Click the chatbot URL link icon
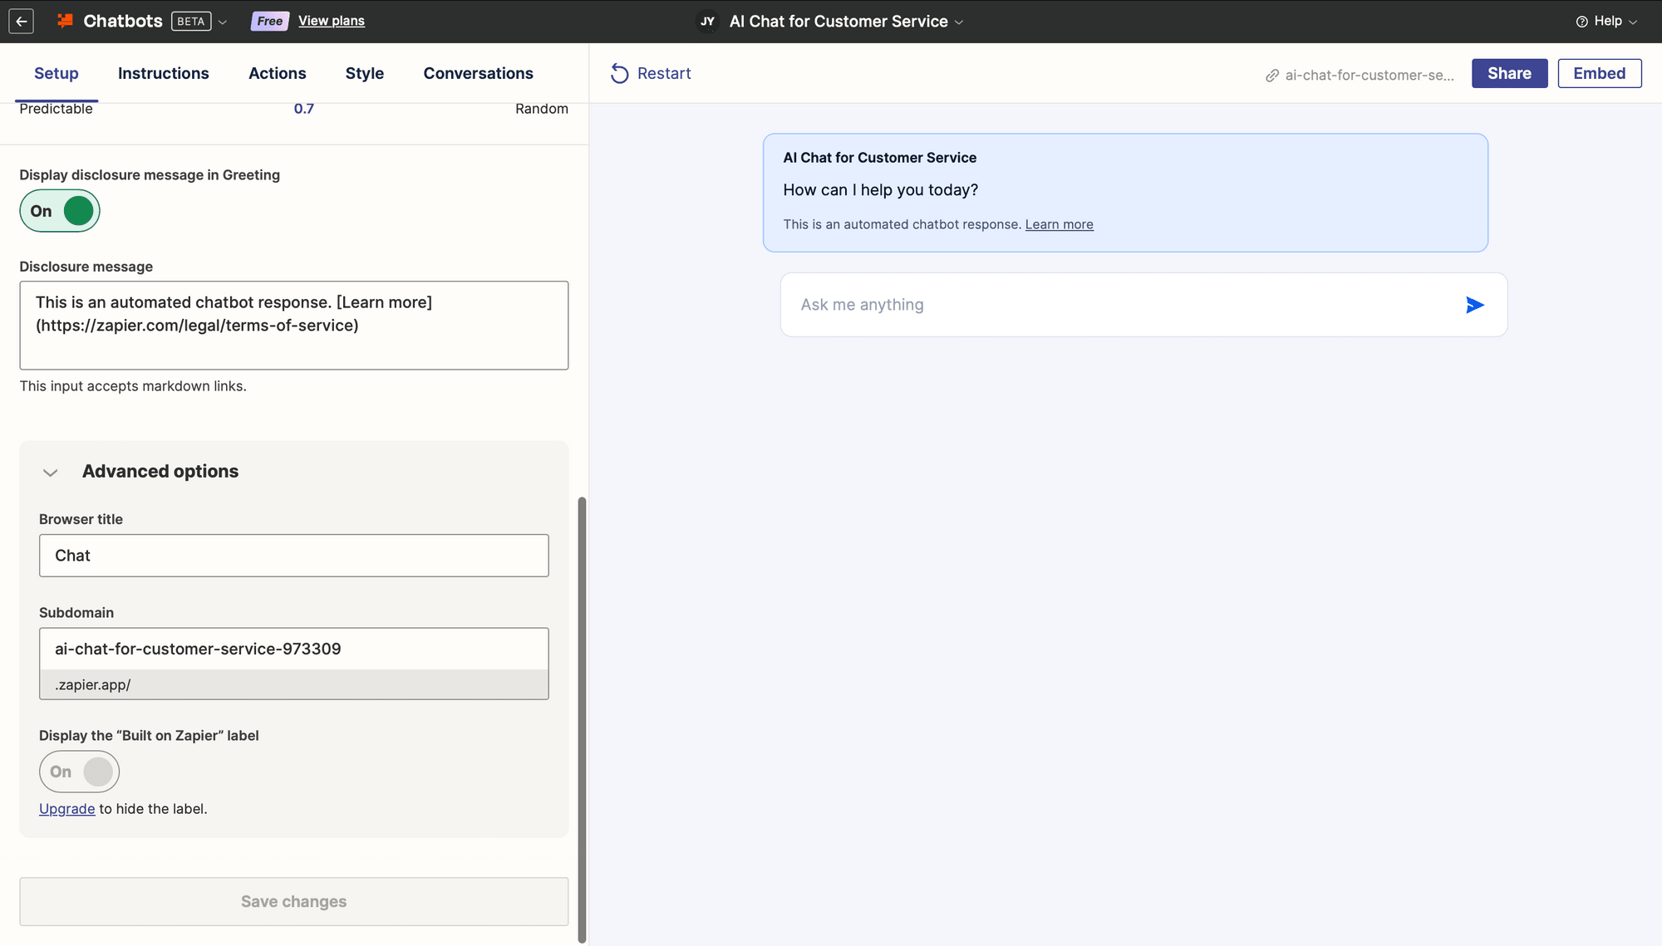1662x946 pixels. pos(1271,75)
